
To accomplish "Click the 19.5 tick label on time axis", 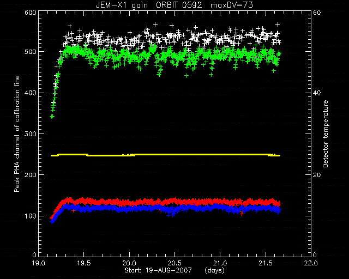I will click(x=84, y=263).
